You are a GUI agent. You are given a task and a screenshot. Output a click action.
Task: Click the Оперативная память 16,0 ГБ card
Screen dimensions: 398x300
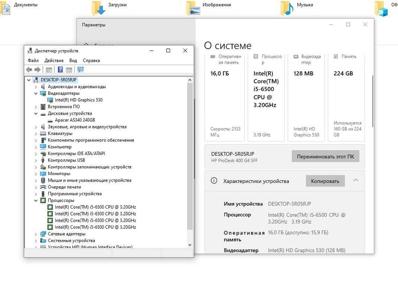click(x=224, y=97)
